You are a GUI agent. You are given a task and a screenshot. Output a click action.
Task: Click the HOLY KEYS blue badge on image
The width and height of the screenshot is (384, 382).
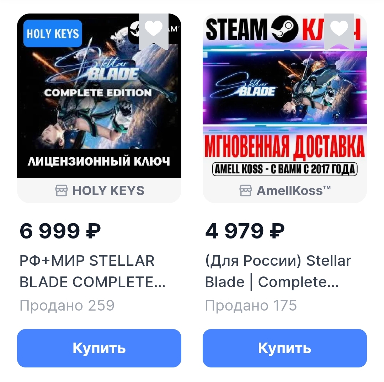[x=53, y=33]
